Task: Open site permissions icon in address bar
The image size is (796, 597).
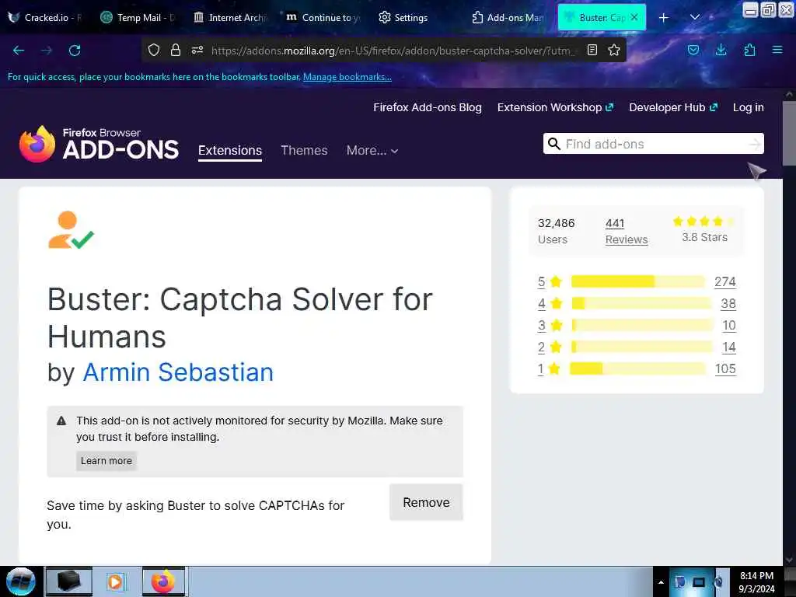Action: [x=197, y=50]
